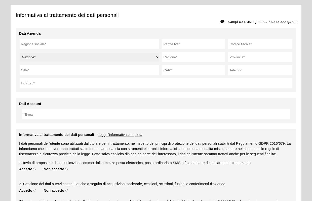Viewport: 312px width, 201px height.
Task: Focus the Partita Iva field
Action: (193, 44)
